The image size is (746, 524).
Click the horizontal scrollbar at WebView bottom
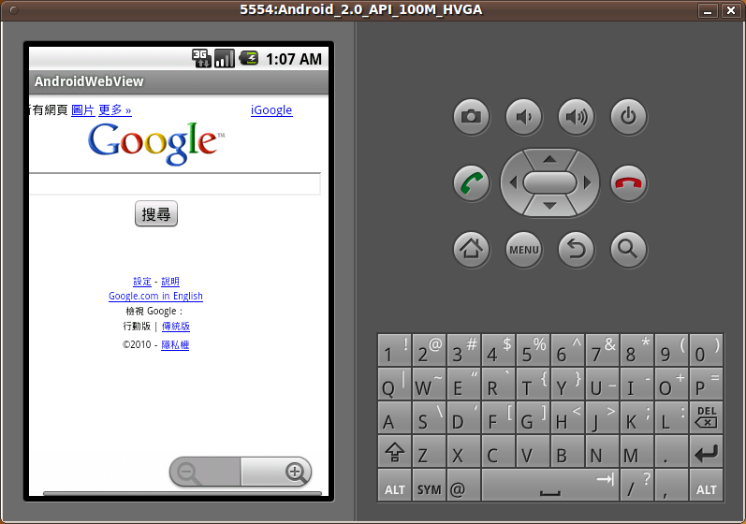(183, 493)
